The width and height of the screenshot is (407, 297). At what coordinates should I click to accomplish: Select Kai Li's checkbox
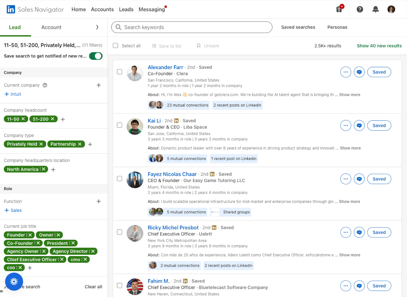(x=119, y=125)
